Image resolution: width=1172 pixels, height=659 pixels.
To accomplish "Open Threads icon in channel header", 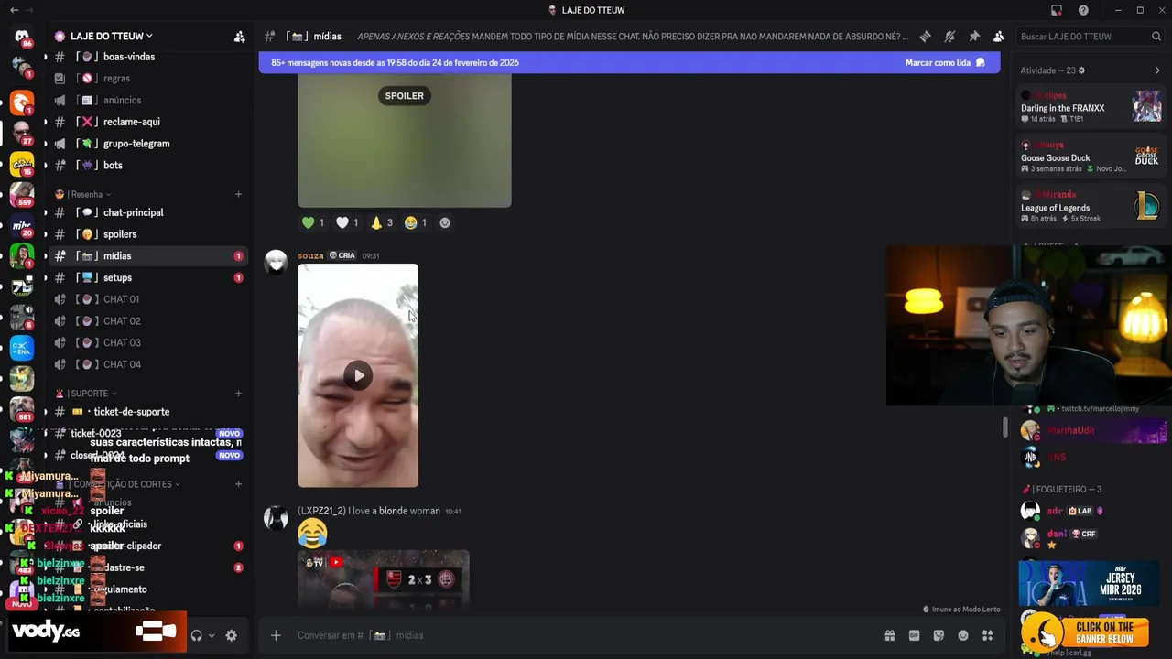I will coord(925,37).
